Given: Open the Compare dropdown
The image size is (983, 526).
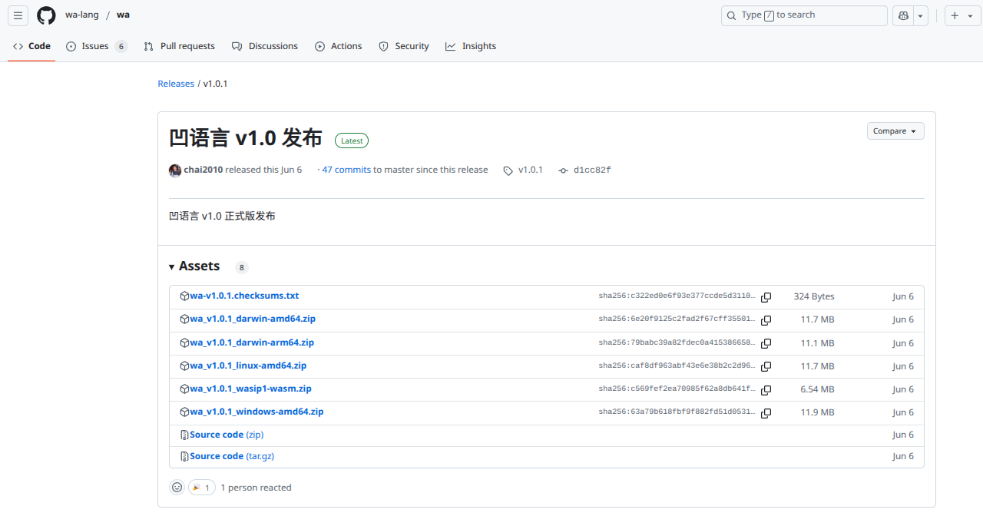Looking at the screenshot, I should [x=895, y=131].
